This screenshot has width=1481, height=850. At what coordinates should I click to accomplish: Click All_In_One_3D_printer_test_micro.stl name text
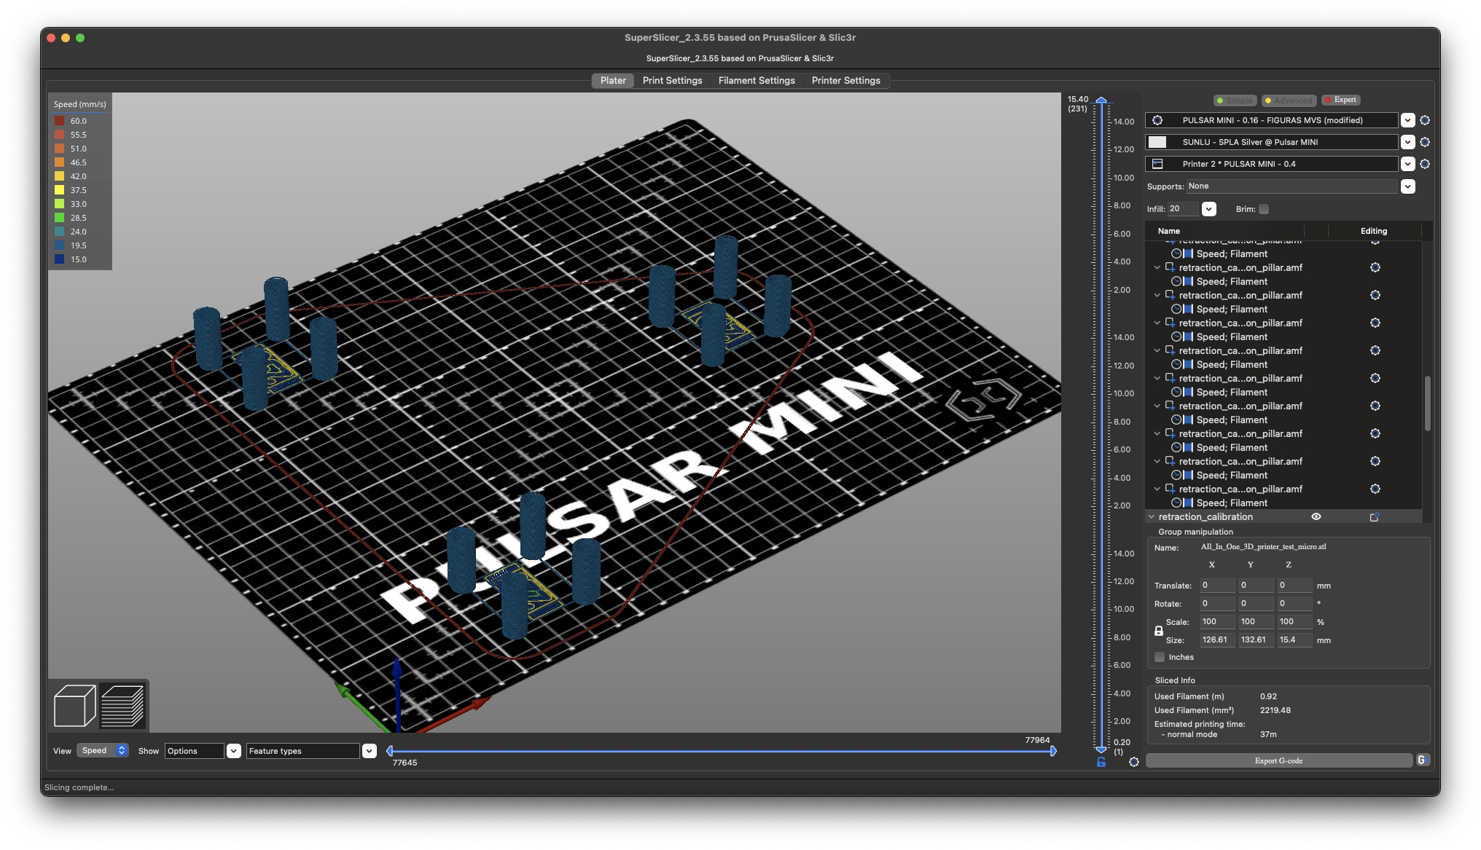pyautogui.click(x=1263, y=547)
